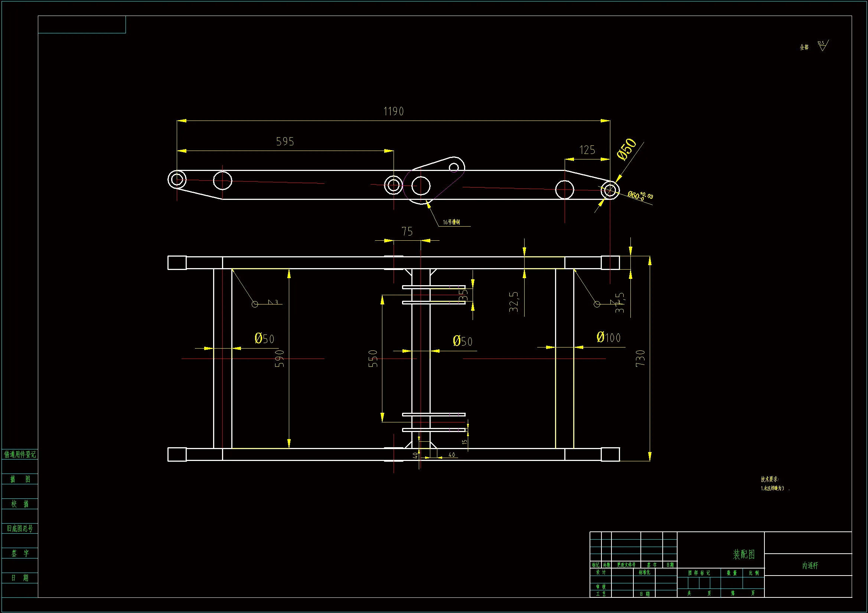
Task: Select the 借通用件登记 sidebar cell
Action: pos(20,454)
